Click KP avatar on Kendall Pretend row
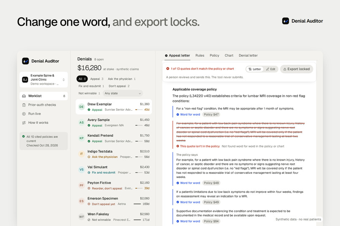 click(x=81, y=138)
